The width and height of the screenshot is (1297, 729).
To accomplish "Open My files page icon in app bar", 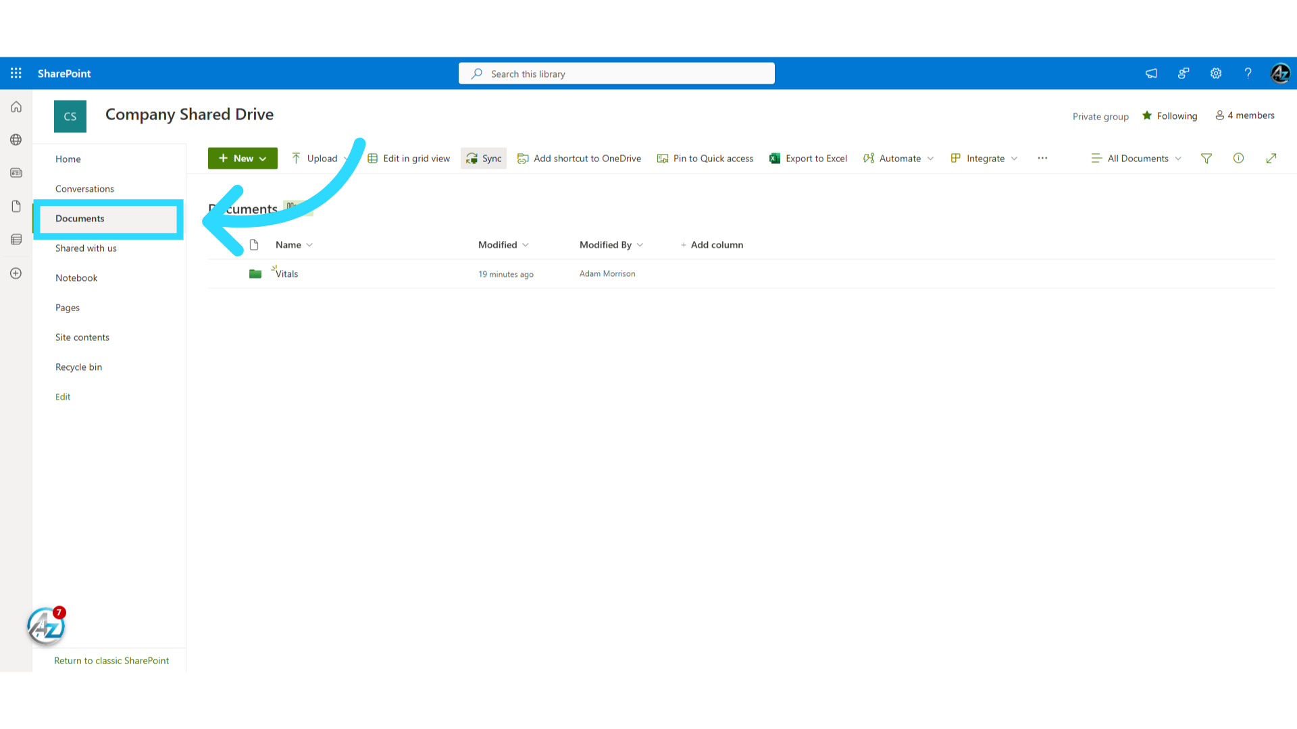I will [x=16, y=206].
